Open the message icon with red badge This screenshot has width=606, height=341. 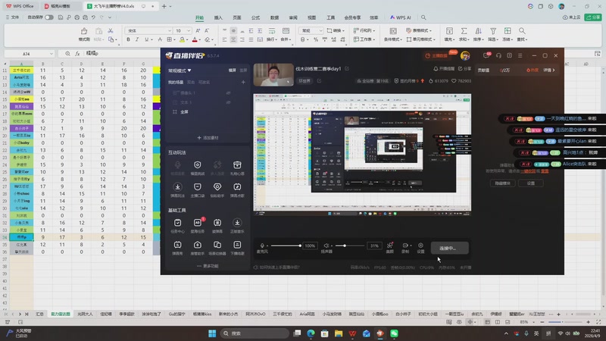coord(487,55)
